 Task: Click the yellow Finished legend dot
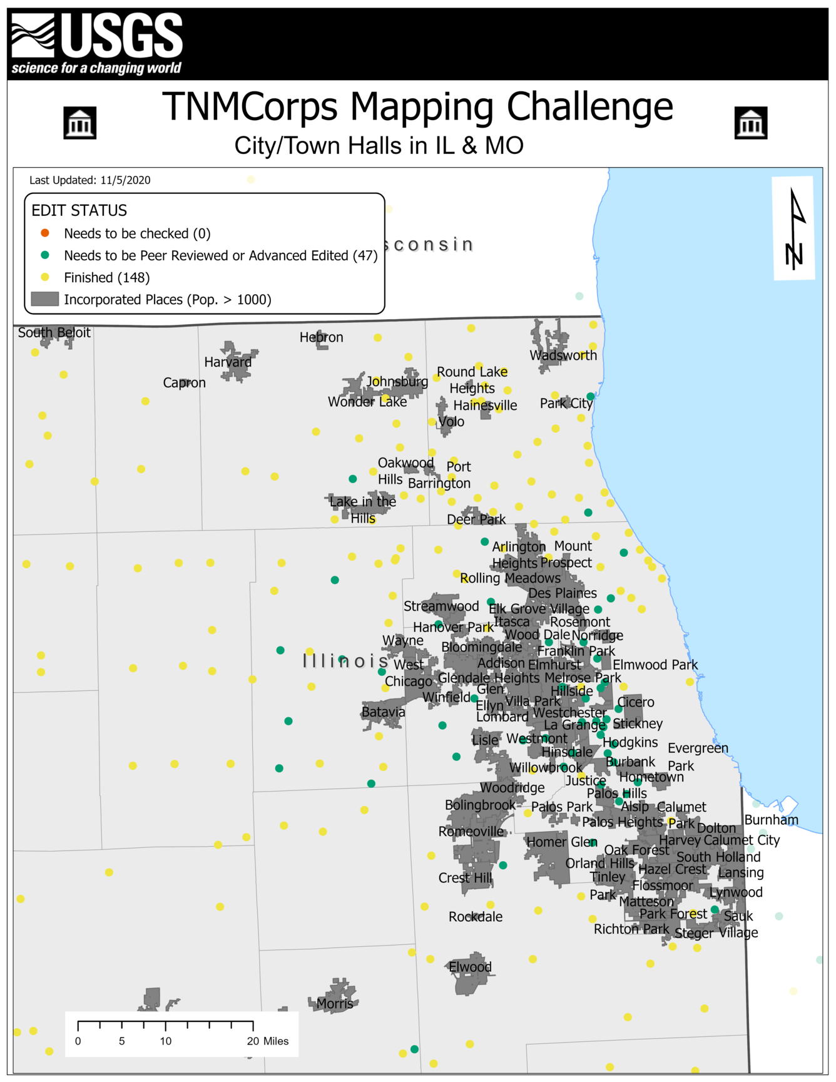[45, 277]
